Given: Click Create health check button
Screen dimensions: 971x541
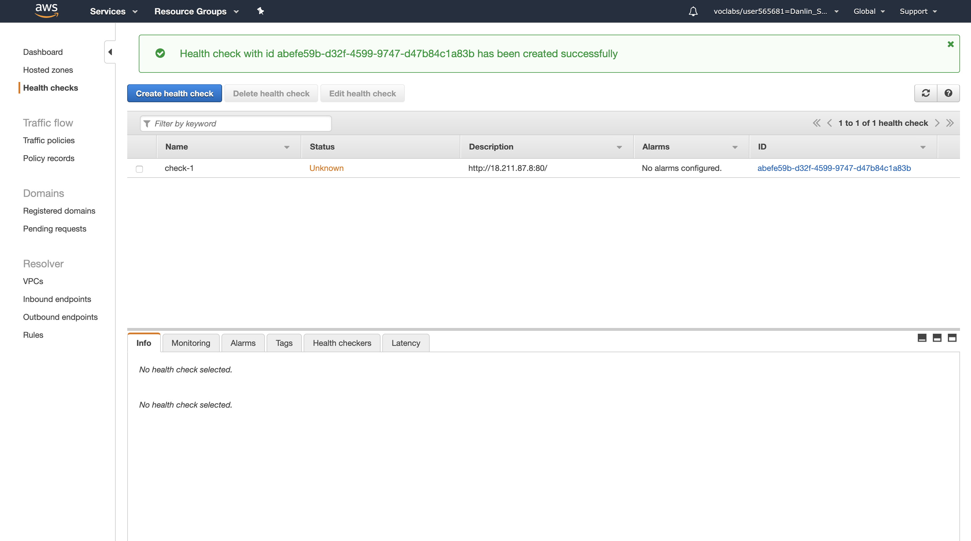Looking at the screenshot, I should 175,93.
